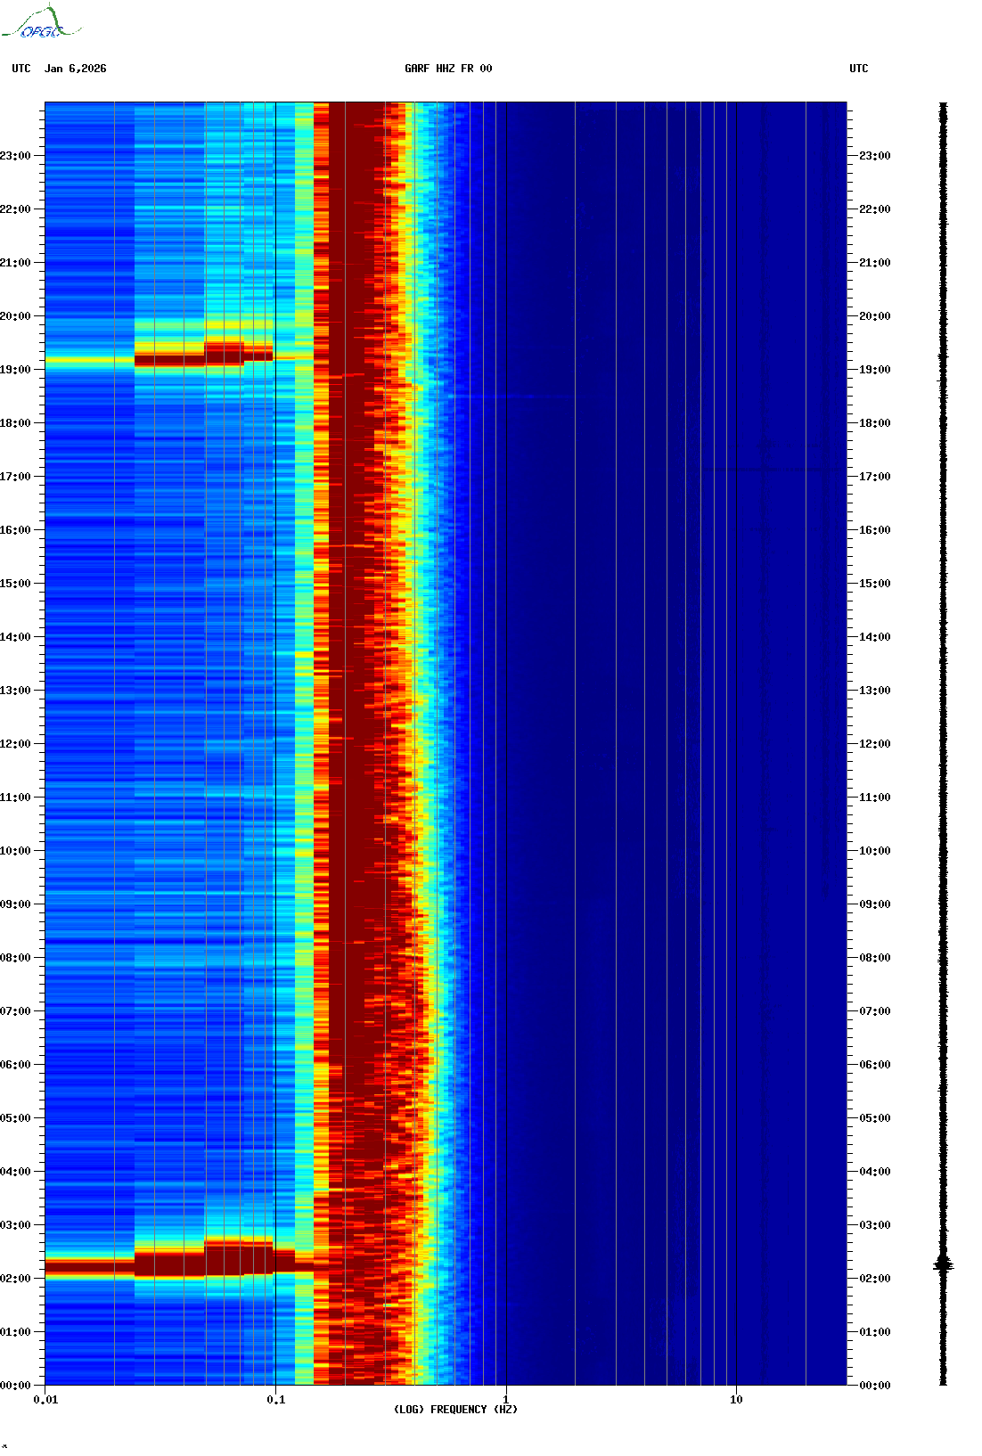Click the station title GARF HHZ FR 00

coord(447,69)
